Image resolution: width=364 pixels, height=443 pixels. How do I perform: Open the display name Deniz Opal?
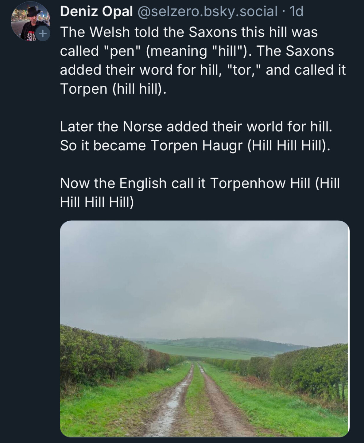click(x=96, y=12)
